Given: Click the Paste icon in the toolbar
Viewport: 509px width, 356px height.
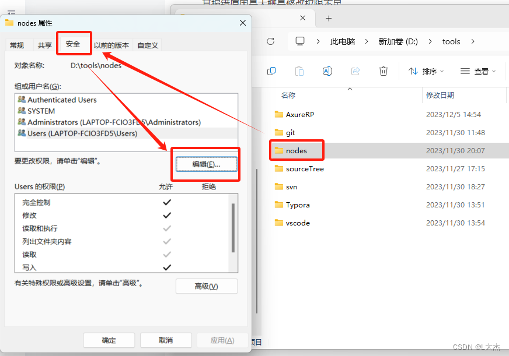Looking at the screenshot, I should click(299, 71).
